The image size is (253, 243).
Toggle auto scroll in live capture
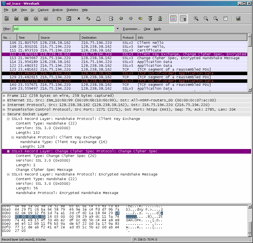pyautogui.click(x=183, y=19)
